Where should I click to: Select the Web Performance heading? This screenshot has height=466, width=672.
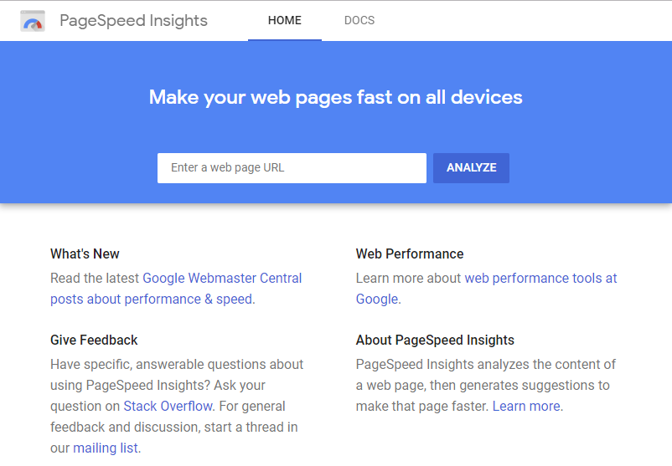pos(410,253)
